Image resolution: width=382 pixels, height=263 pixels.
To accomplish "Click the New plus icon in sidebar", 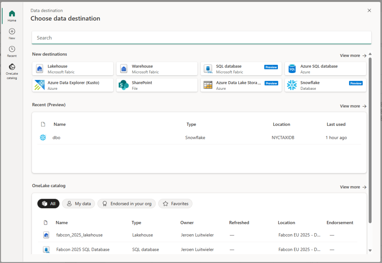I will coord(12,34).
